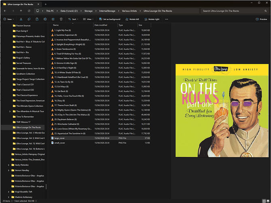Viewport: 271px width, 203px height.
Task: Switch to details view layout icon in status bar
Action: 264,201
